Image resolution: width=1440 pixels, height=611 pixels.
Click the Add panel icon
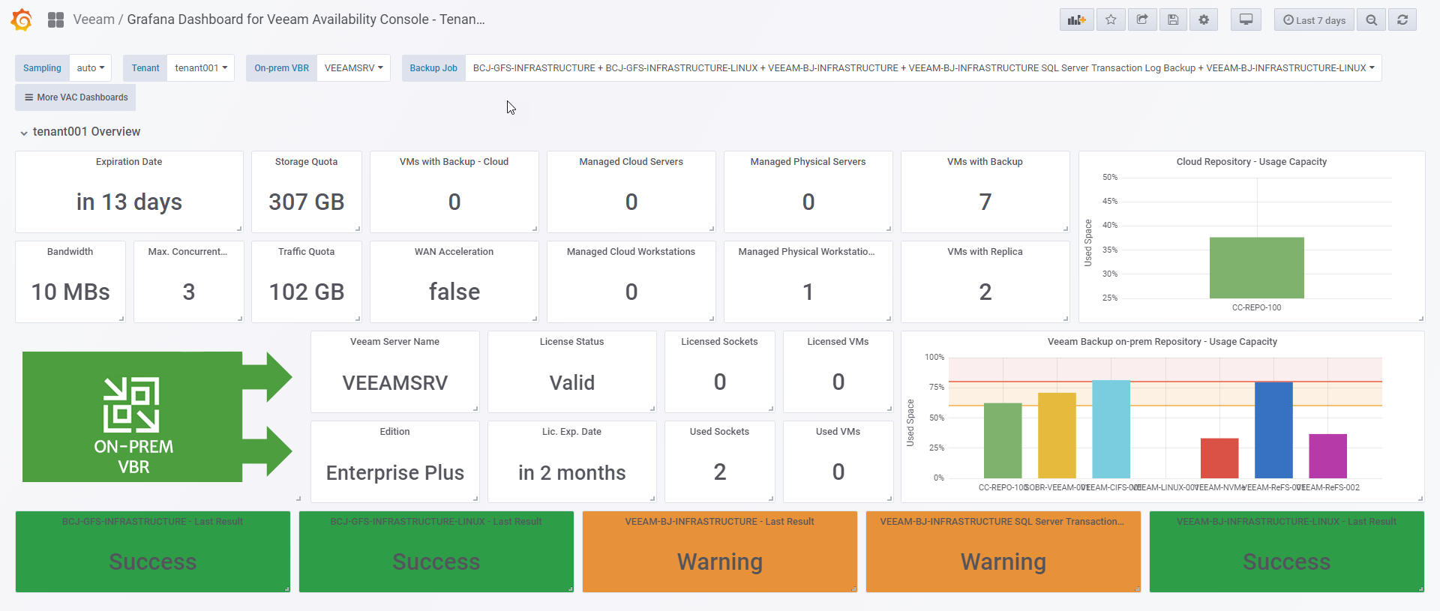[x=1076, y=20]
